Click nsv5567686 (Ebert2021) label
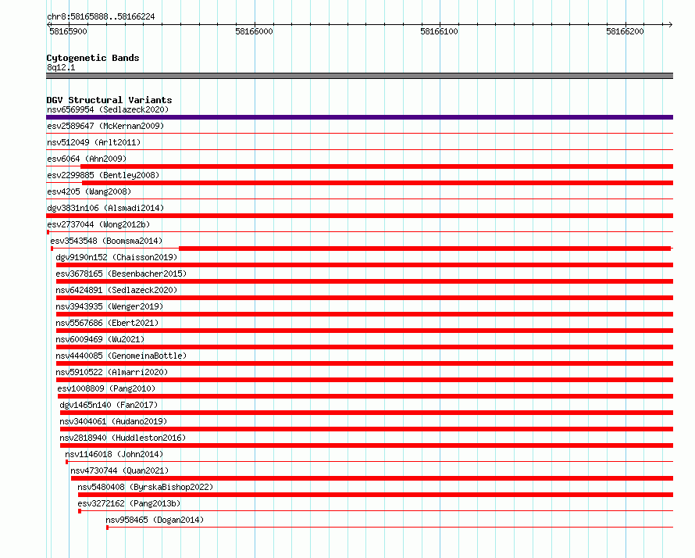 pos(107,323)
